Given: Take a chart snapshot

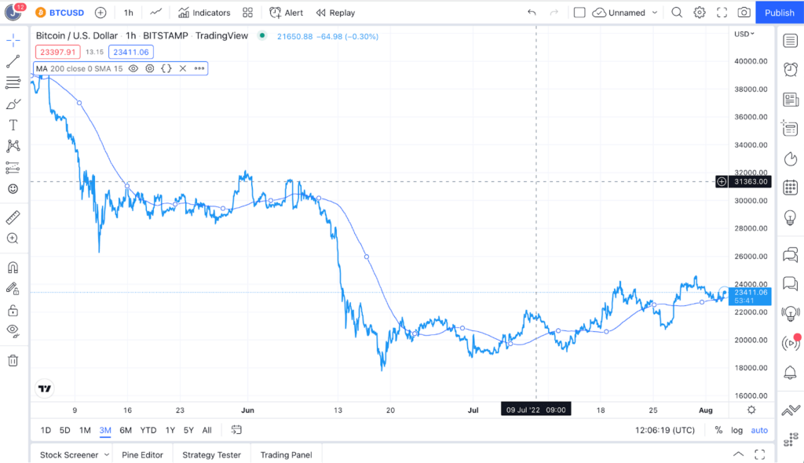Looking at the screenshot, I should point(744,13).
